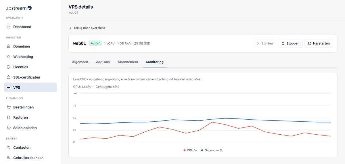This screenshot has height=164, width=345.
Task: Click the Gebruikersbeheer users icon
Action: pos(8,158)
